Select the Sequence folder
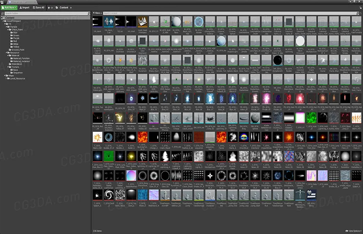This screenshot has height=234, width=363. coord(16,73)
